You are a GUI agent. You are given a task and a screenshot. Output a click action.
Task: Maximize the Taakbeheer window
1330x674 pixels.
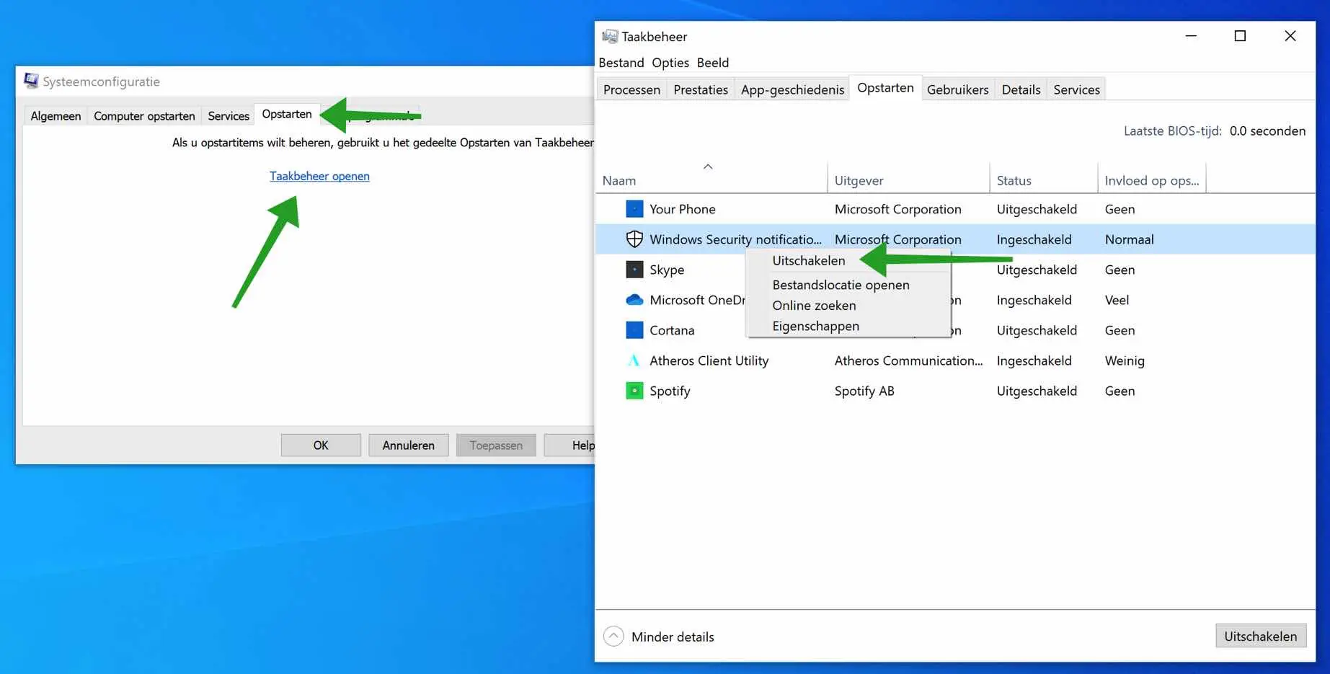coord(1240,36)
